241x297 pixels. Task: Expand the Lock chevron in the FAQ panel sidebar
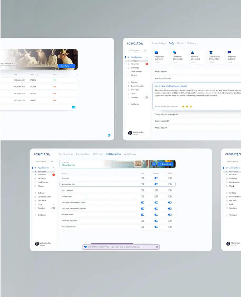point(147,94)
